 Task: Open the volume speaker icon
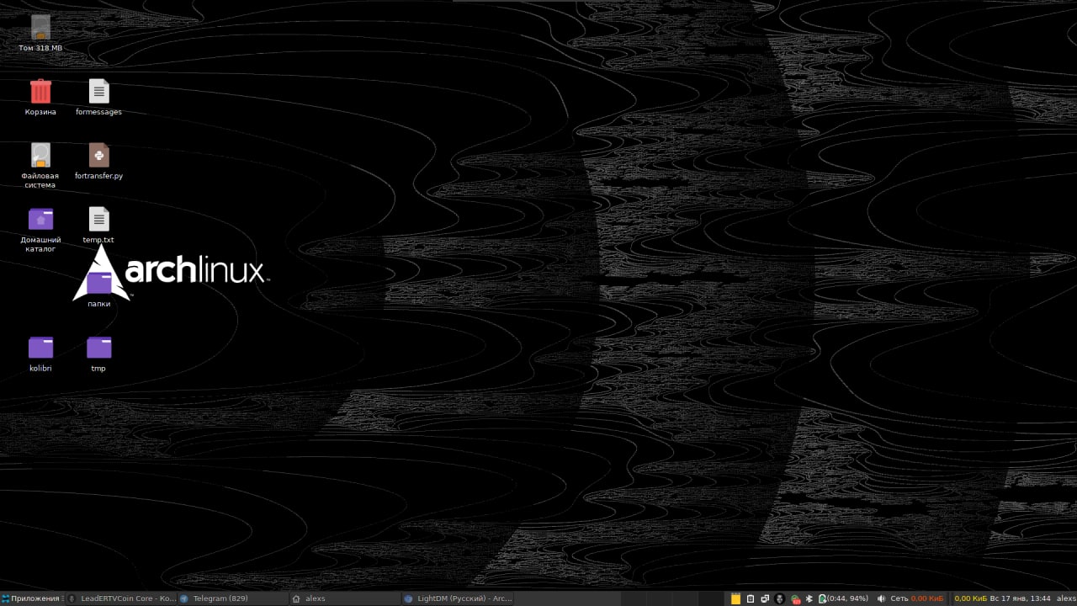tap(881, 598)
